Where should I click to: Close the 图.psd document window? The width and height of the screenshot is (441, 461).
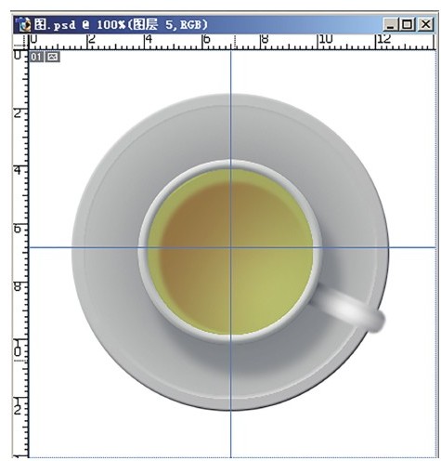(x=425, y=25)
